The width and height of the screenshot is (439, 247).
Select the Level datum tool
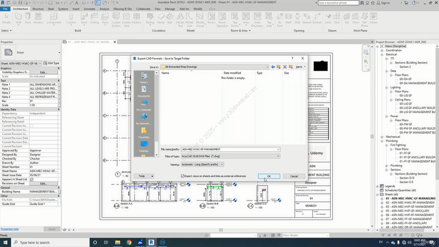pyautogui.click(x=328, y=18)
